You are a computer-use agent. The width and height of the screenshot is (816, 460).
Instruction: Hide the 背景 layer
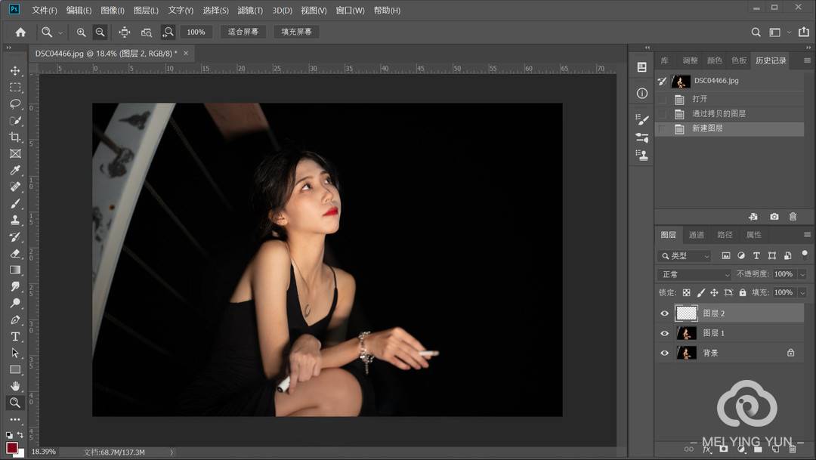pyautogui.click(x=665, y=353)
